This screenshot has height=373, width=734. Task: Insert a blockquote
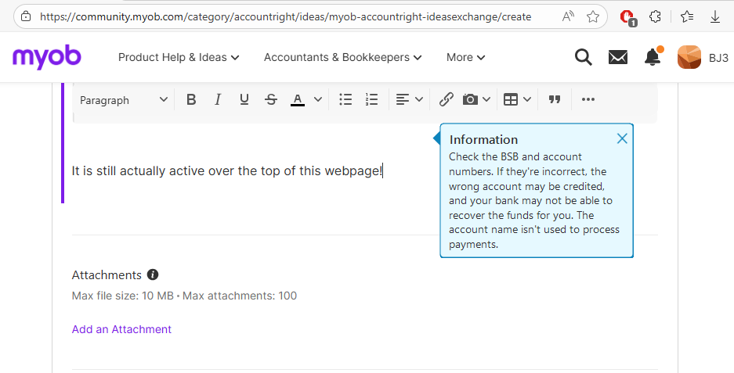coord(555,99)
